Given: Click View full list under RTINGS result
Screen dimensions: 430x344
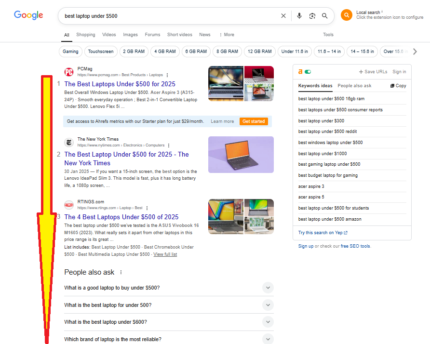Looking at the screenshot, I should 165,254.
